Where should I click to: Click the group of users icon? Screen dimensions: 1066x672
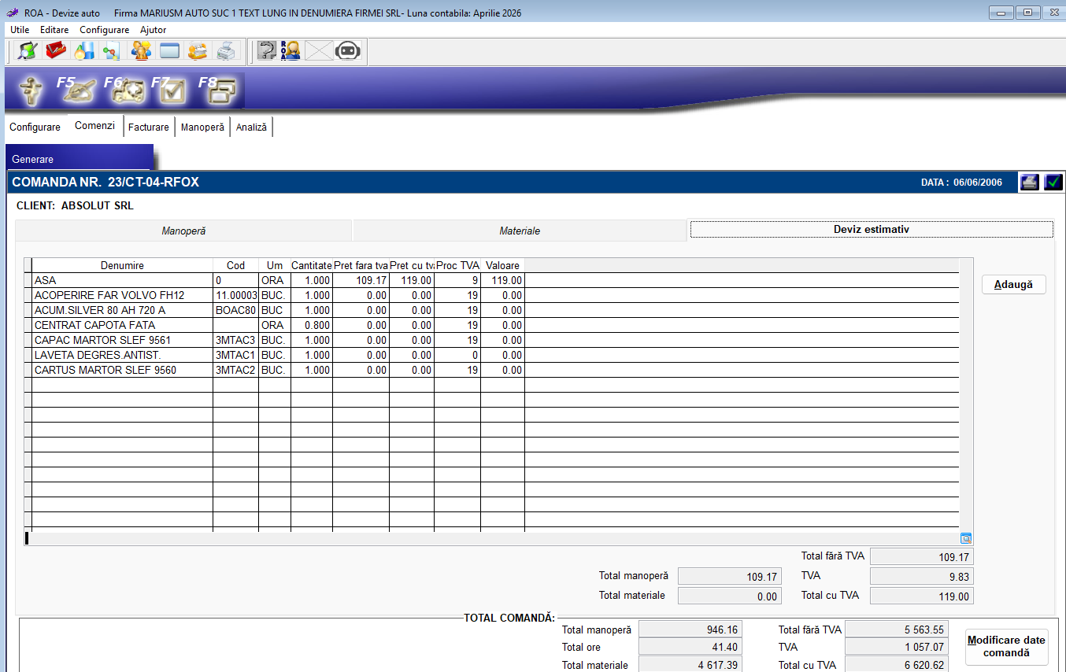pyautogui.click(x=141, y=51)
